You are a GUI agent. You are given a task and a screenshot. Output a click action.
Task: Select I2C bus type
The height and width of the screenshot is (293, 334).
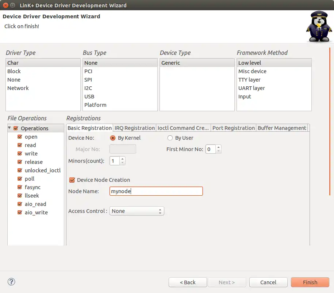point(120,88)
